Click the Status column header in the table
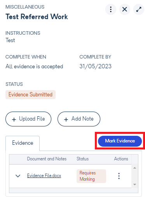145x199 pixels. [x=83, y=159]
